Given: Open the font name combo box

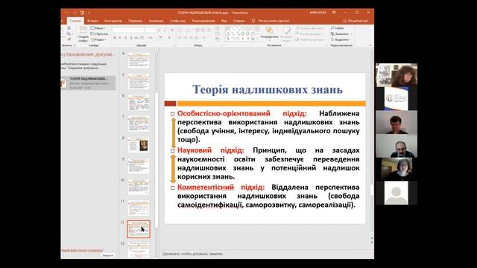Looking at the screenshot, I should pos(127,30).
